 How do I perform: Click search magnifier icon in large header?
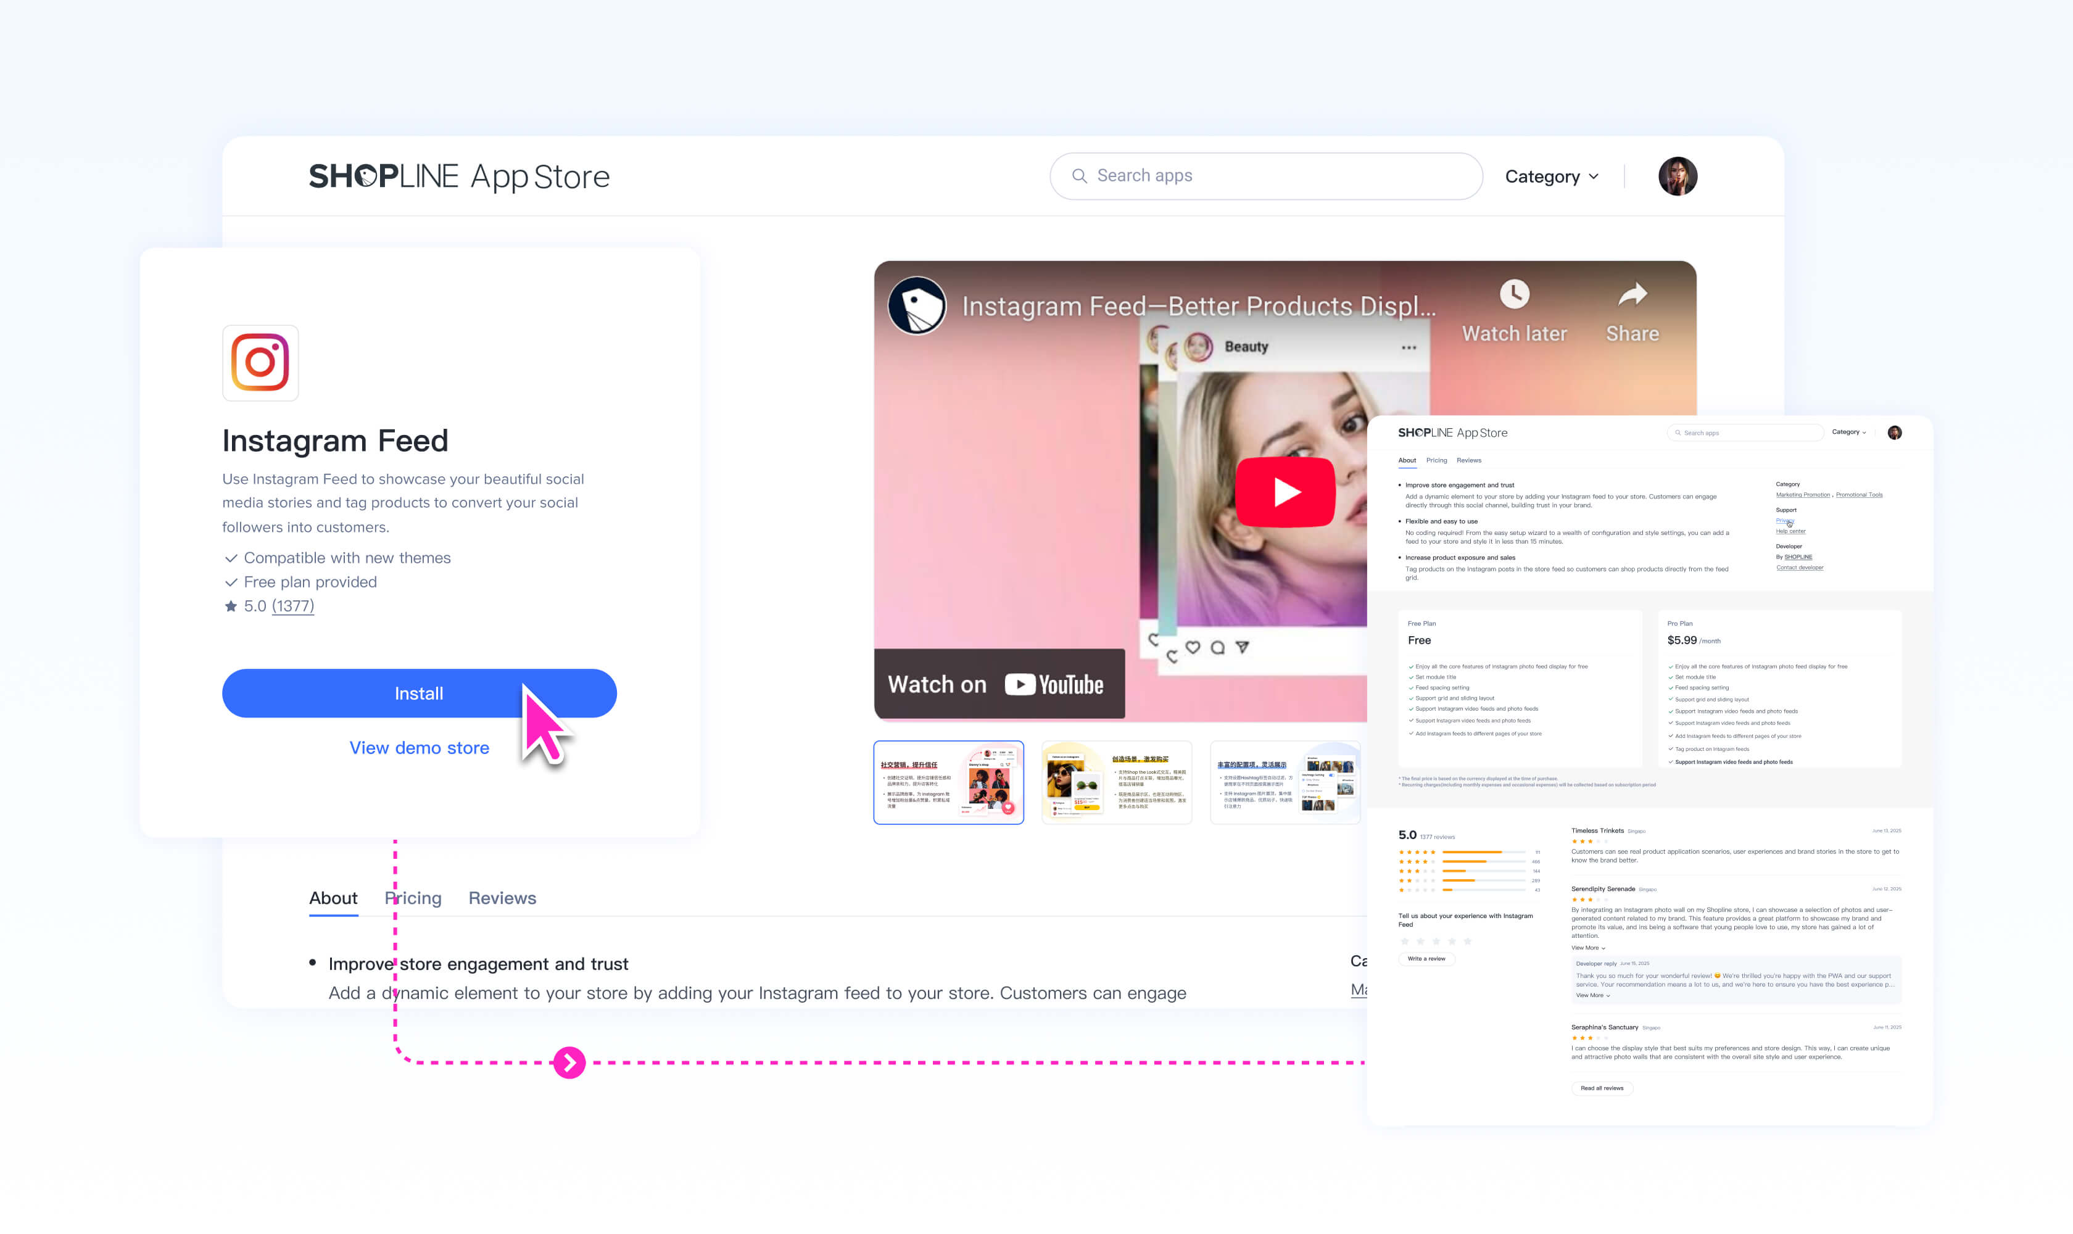pyautogui.click(x=1079, y=176)
